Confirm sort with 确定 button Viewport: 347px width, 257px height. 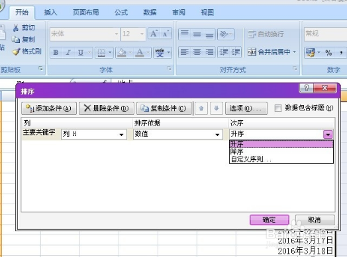click(x=270, y=220)
